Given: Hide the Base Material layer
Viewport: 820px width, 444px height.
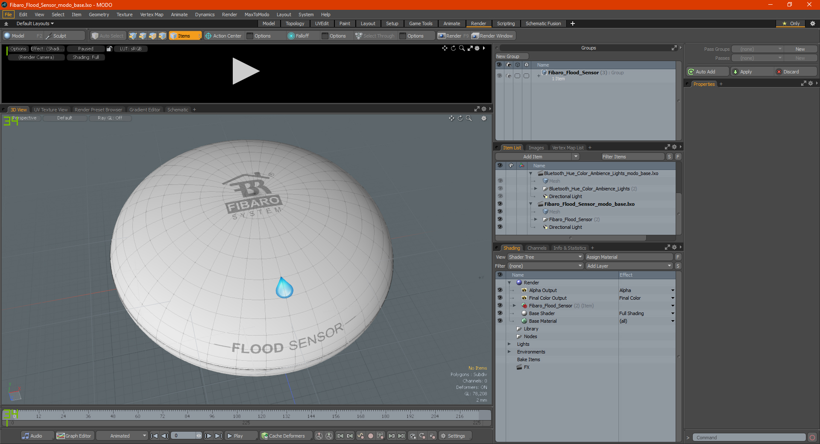Looking at the screenshot, I should (x=500, y=321).
